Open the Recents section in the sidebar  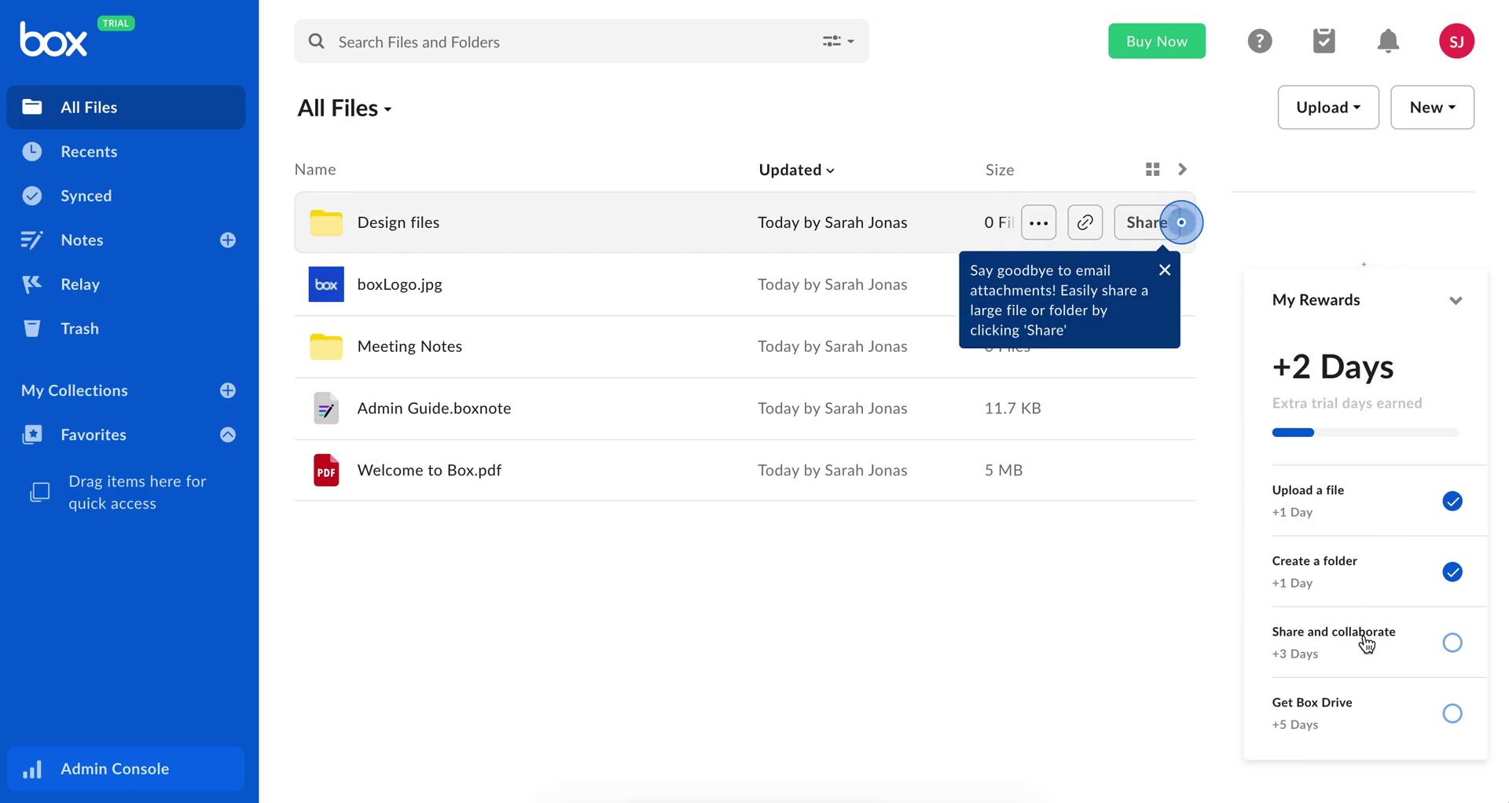88,151
